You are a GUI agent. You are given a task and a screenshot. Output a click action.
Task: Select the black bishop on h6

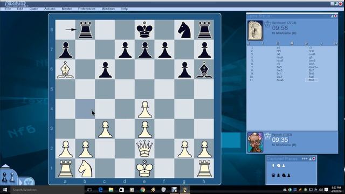(204, 70)
